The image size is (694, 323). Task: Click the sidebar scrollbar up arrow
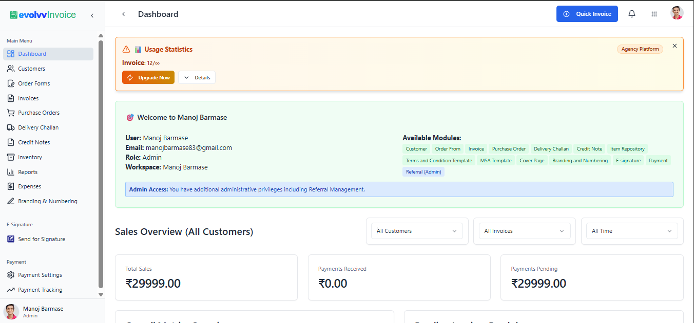(101, 36)
